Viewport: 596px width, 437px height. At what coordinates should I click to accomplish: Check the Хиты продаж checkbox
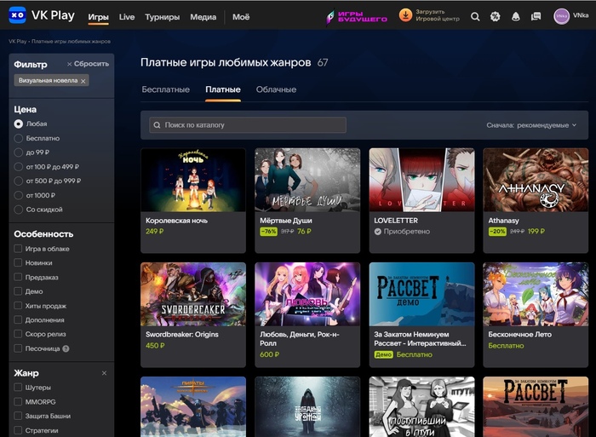click(18, 306)
